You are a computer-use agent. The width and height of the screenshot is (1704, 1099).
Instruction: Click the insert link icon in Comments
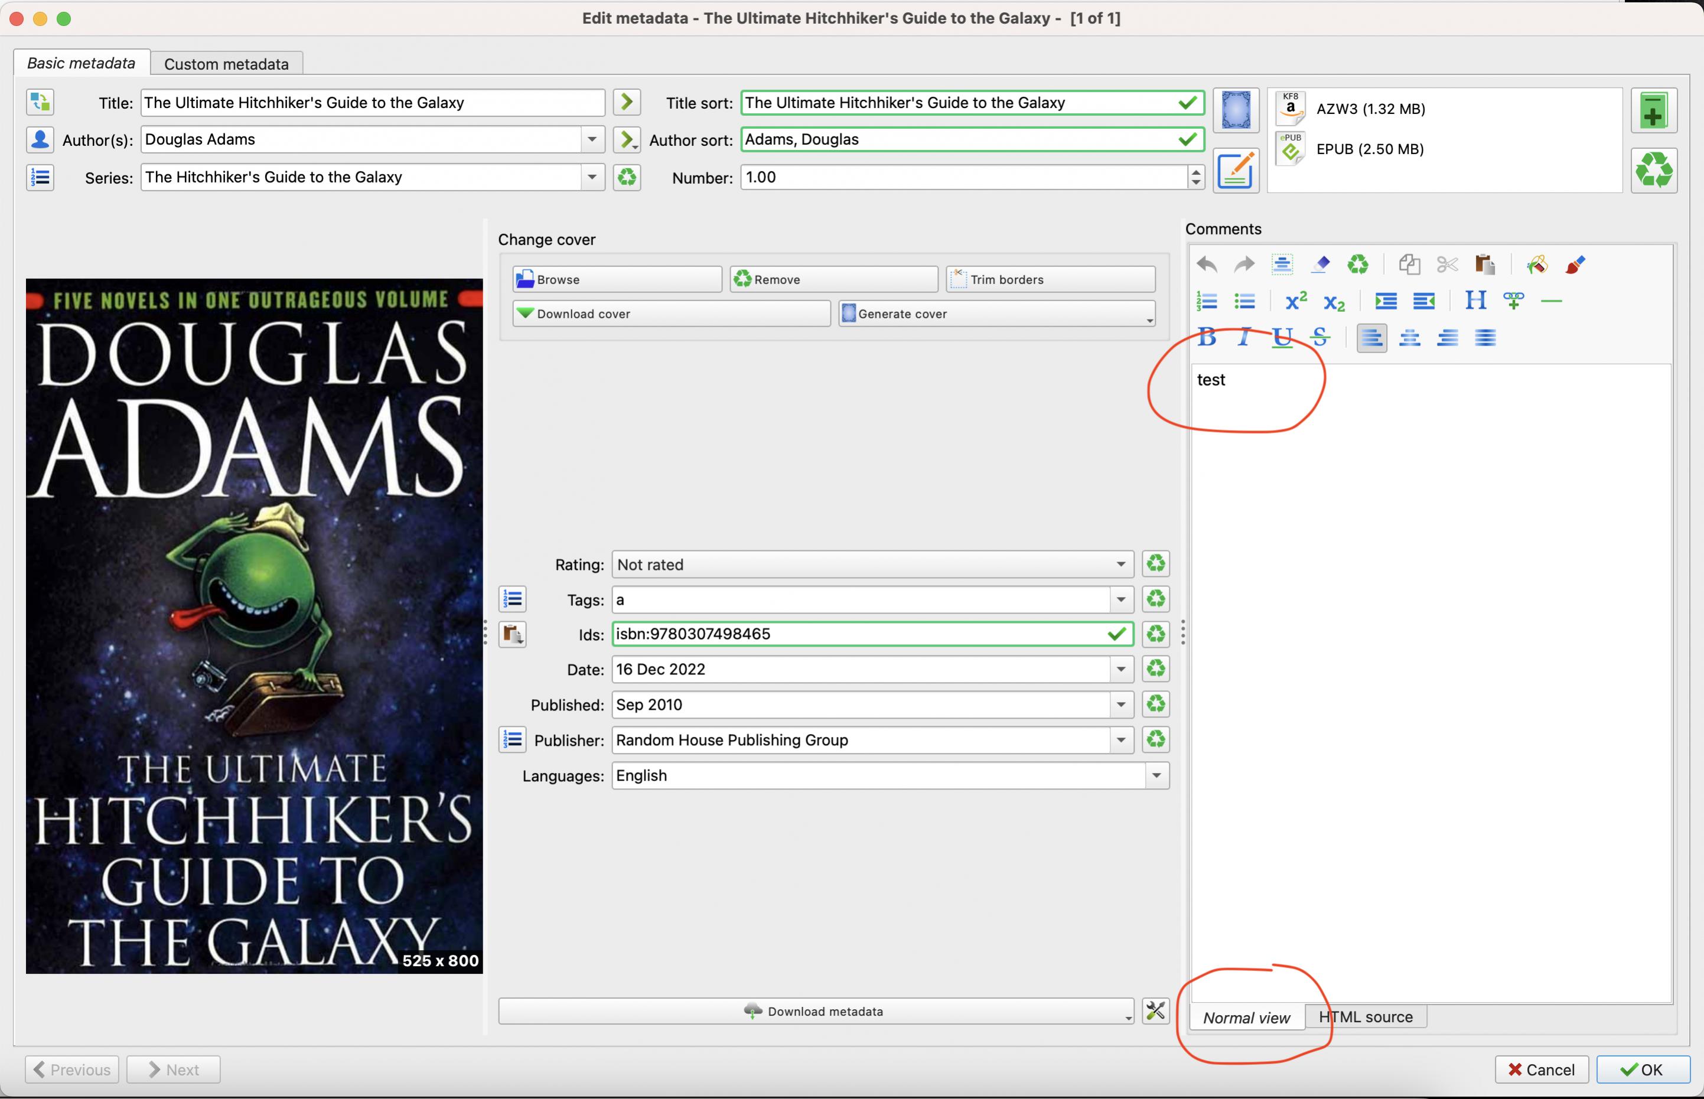click(1513, 301)
